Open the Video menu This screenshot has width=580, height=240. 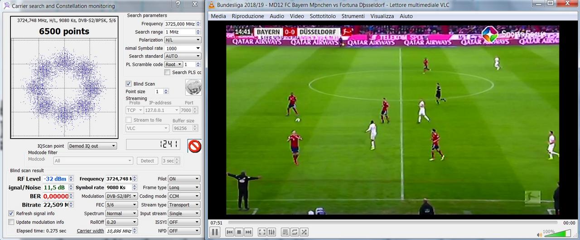click(297, 16)
